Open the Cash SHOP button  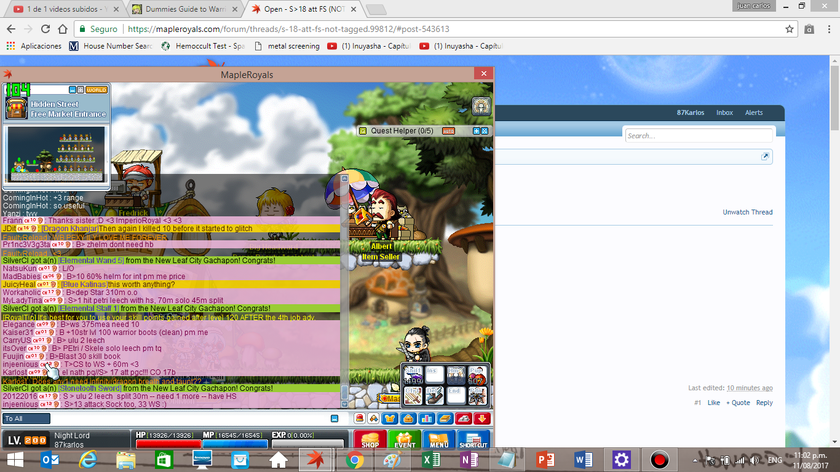point(370,439)
